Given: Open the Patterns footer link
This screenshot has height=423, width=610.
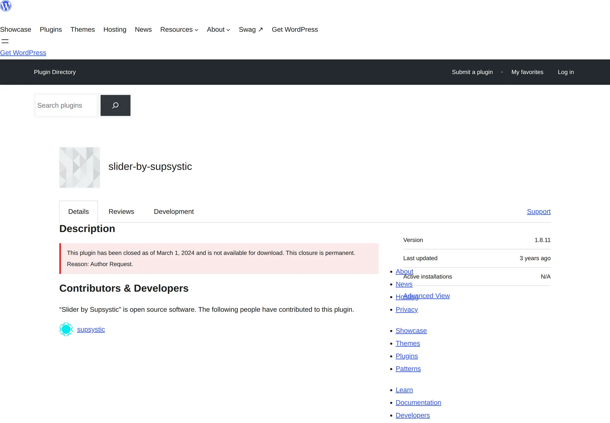Looking at the screenshot, I should click(x=408, y=369).
